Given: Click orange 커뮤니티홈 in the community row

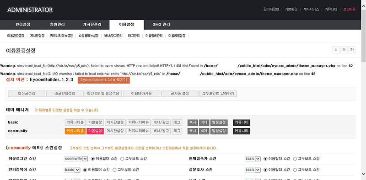Looking at the screenshot, I should click(x=75, y=131).
